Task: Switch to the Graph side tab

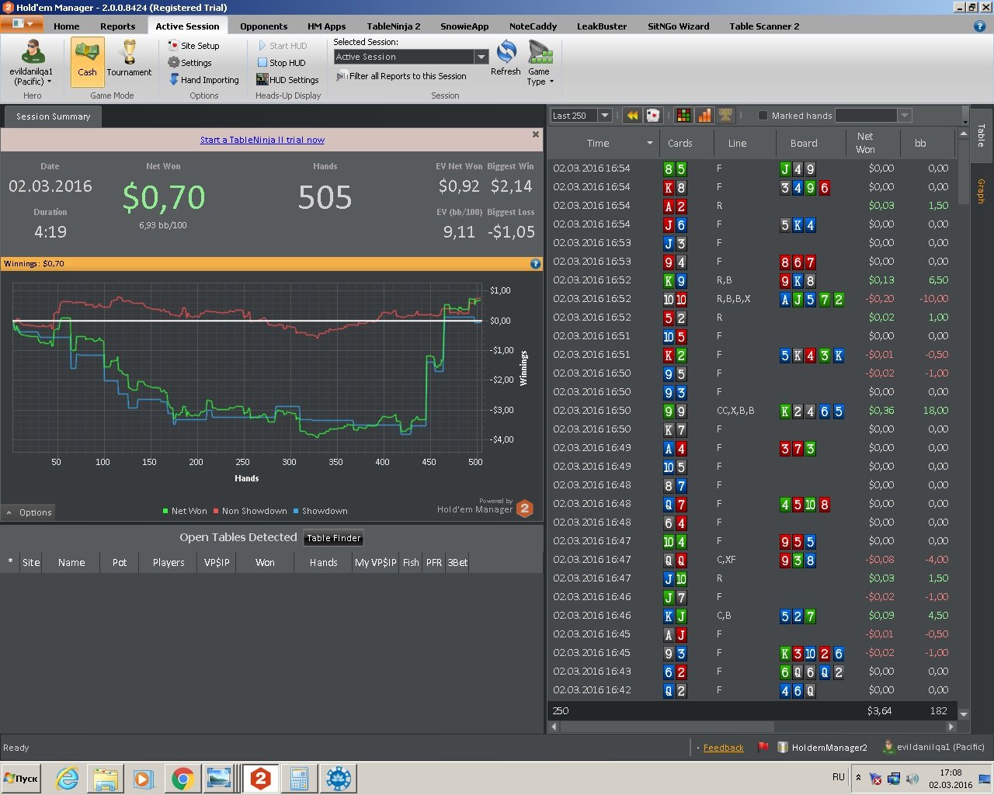Action: (x=981, y=190)
